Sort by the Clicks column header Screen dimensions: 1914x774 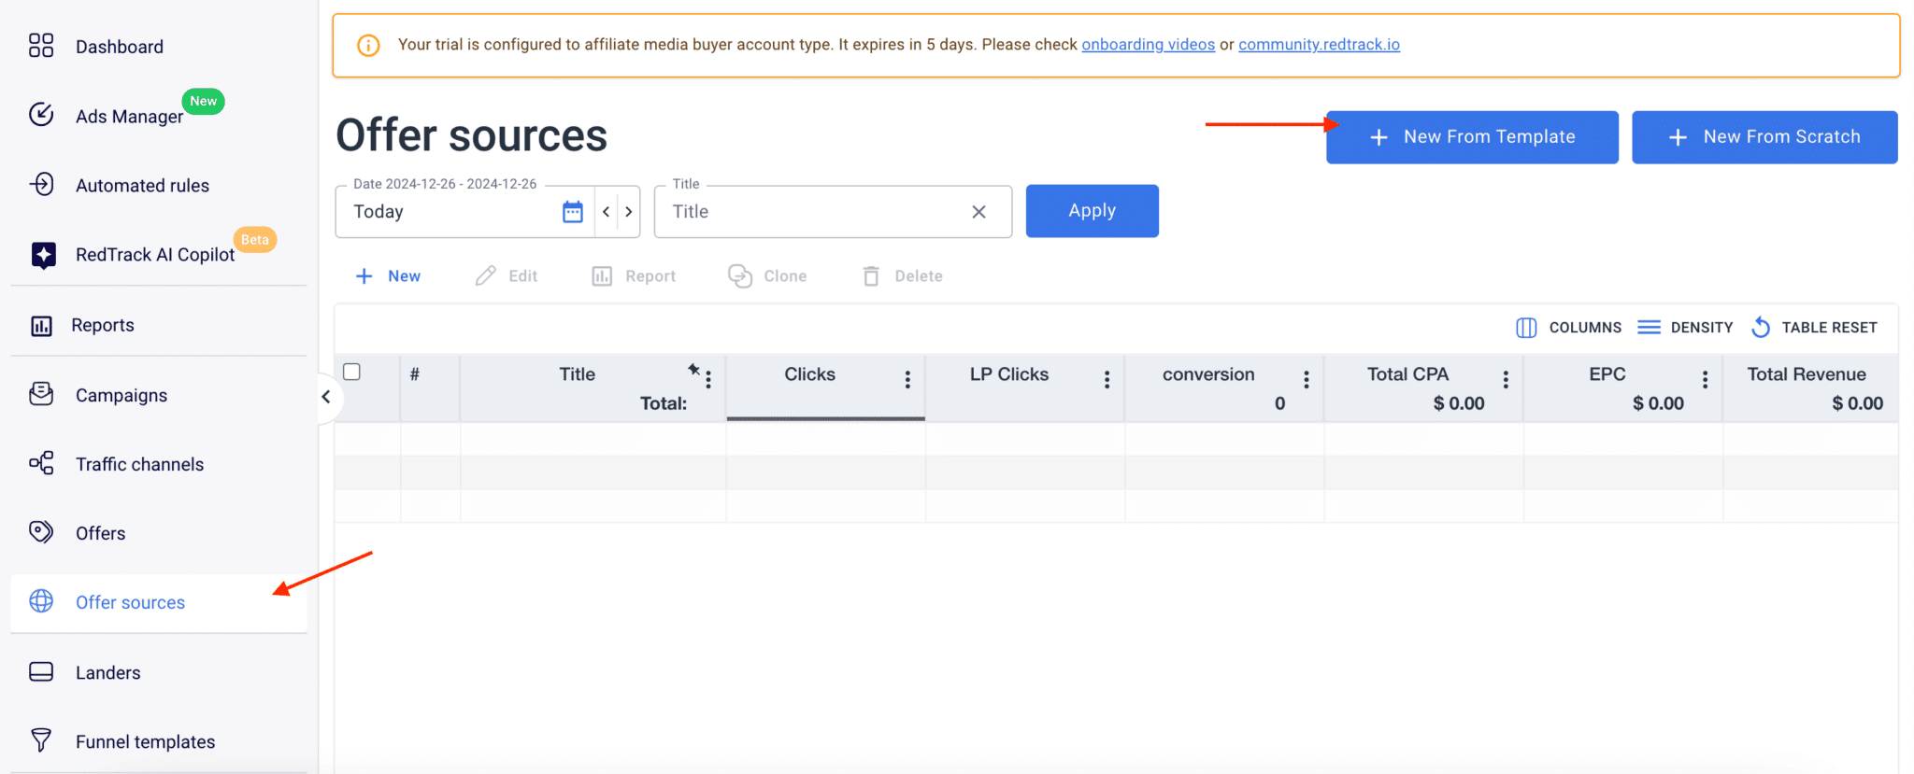coord(809,374)
